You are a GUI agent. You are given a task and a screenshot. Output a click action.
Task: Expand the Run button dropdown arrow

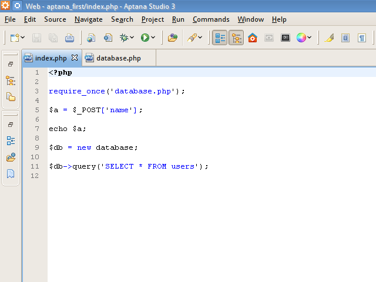[153, 38]
